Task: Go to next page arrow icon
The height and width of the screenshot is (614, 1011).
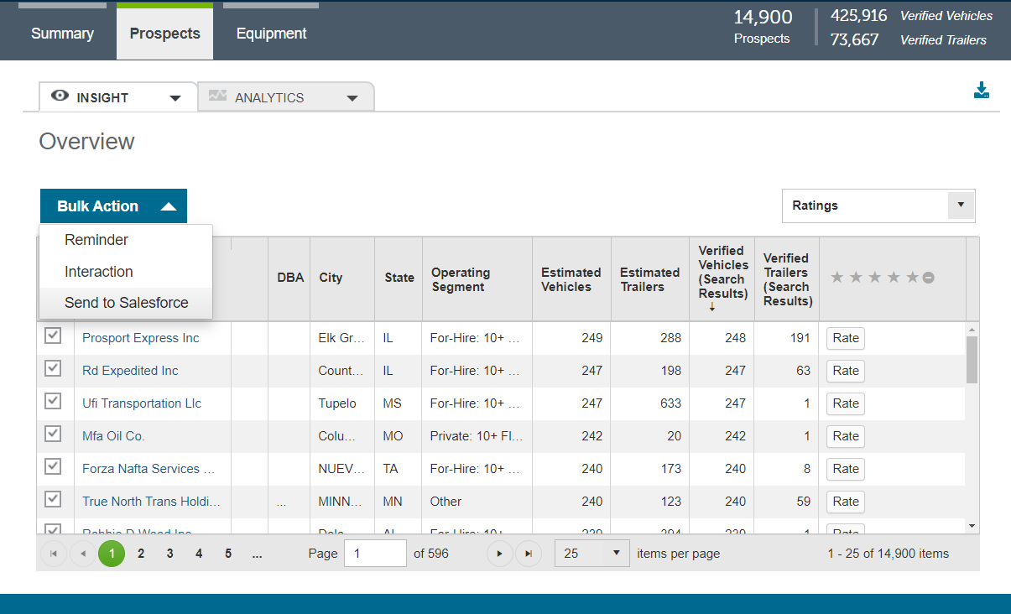Action: click(500, 554)
